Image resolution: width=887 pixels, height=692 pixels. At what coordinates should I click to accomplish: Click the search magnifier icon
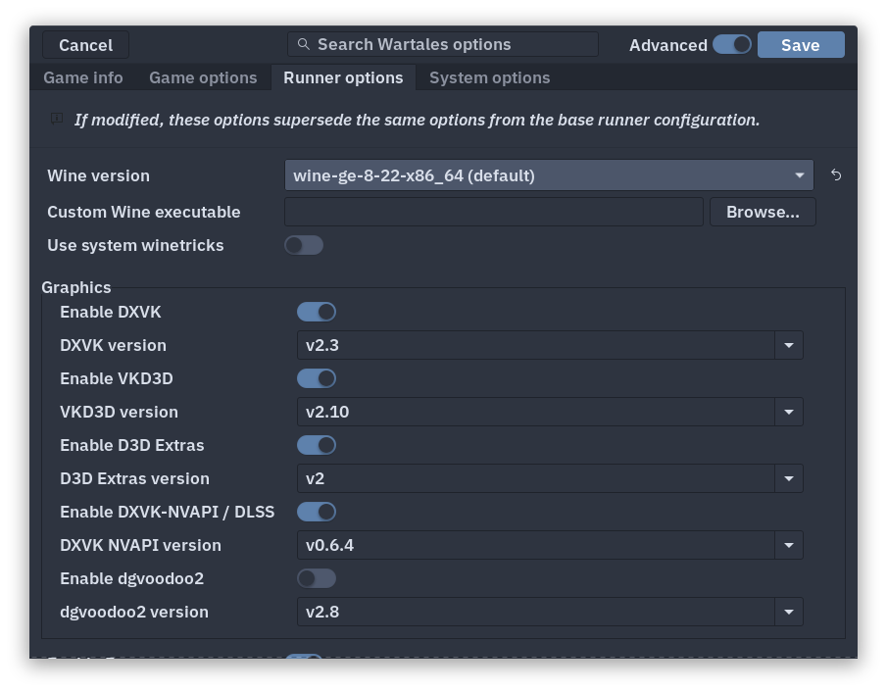[x=304, y=44]
